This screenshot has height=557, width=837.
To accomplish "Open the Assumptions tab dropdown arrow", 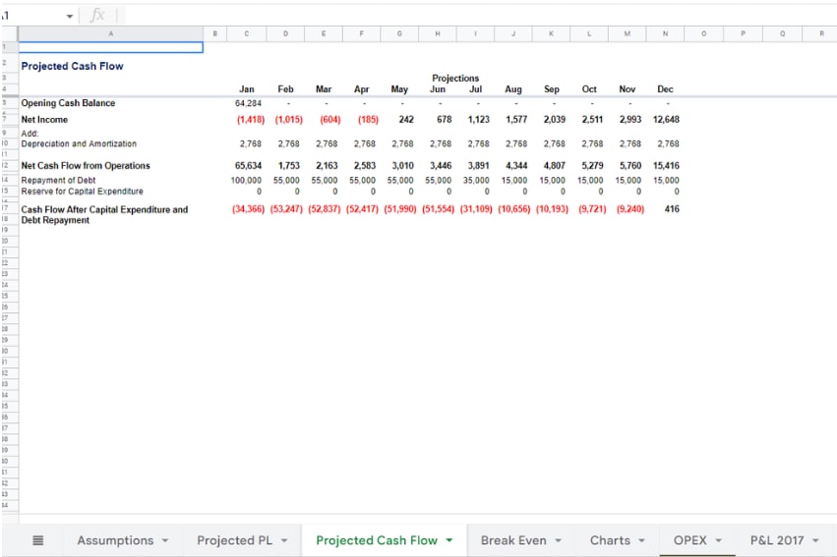I will (x=165, y=540).
